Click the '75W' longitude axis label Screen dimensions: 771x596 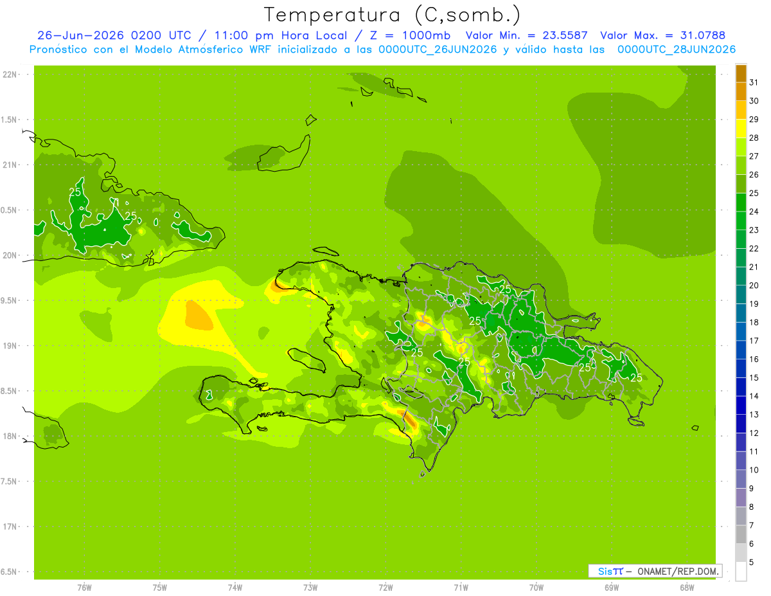160,588
